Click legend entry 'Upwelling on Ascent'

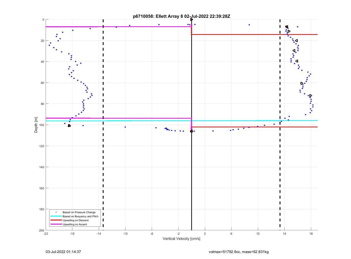75,224
